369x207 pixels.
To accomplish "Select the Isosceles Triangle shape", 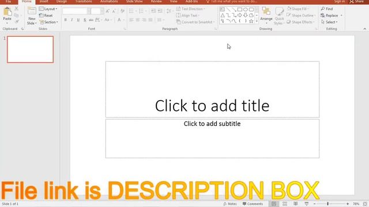I will (223, 16).
